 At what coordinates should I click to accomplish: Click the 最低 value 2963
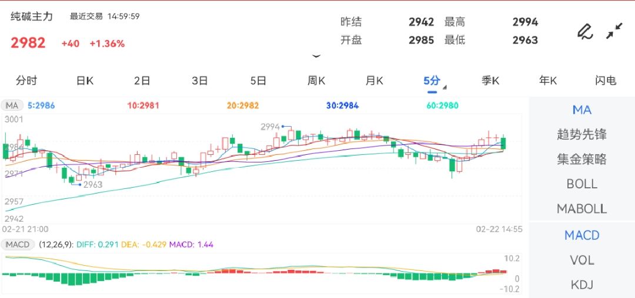pyautogui.click(x=525, y=40)
